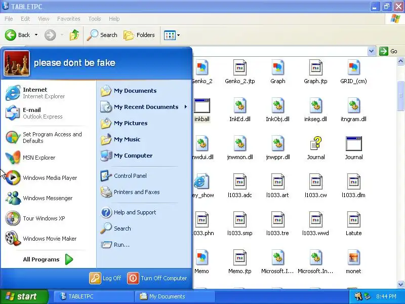The width and height of the screenshot is (405, 304).
Task: Click the Start button
Action: 24,296
